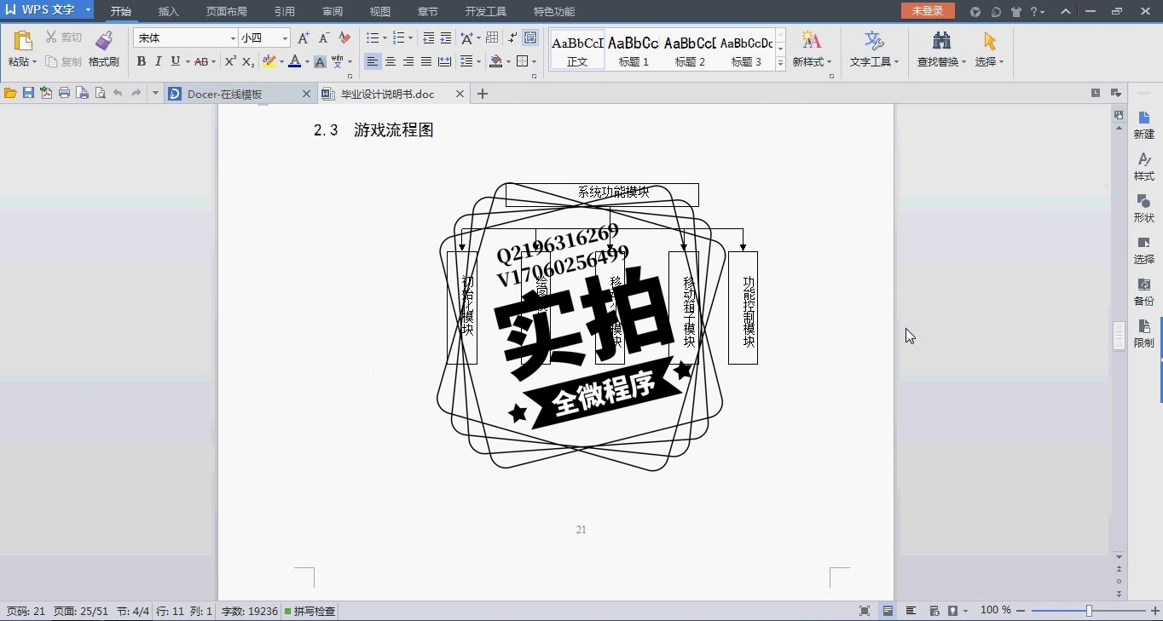Expand the styles gallery more arrow
Viewport: 1163px width, 621px height.
[780, 65]
